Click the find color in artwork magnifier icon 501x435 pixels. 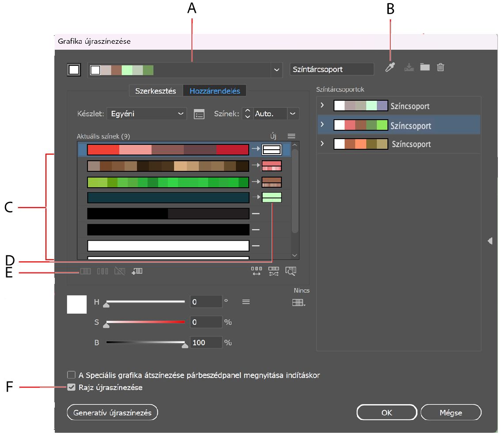291,272
